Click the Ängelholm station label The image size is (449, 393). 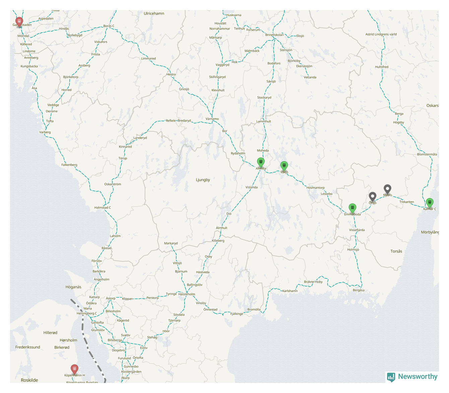tap(102, 279)
